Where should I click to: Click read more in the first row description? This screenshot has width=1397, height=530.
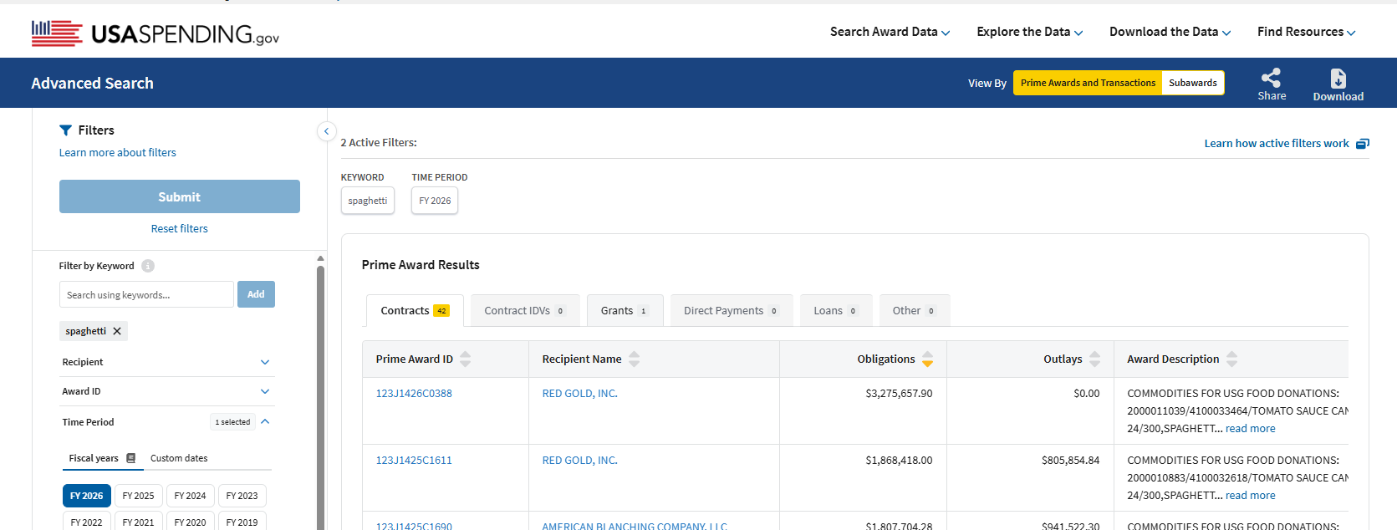(1251, 428)
